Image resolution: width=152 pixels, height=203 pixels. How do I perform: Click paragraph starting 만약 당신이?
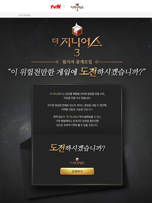coord(77,121)
